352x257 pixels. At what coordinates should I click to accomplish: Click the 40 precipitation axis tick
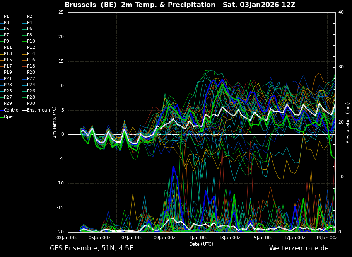click(x=341, y=12)
